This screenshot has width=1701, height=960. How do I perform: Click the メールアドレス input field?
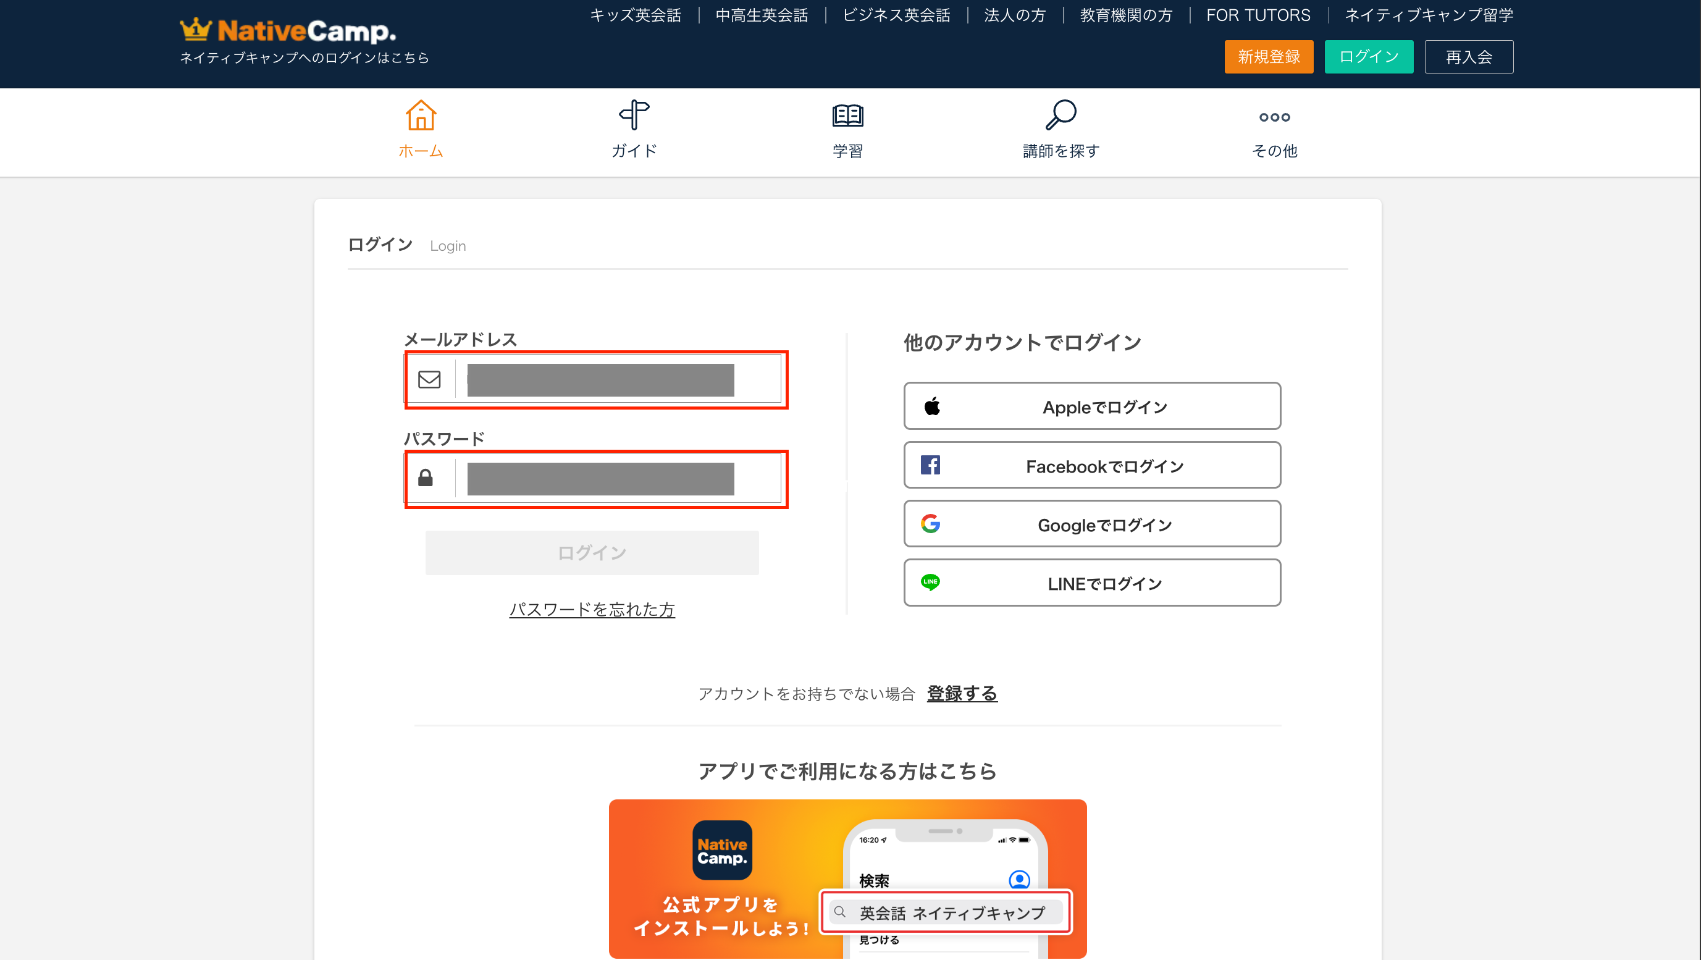click(x=618, y=380)
